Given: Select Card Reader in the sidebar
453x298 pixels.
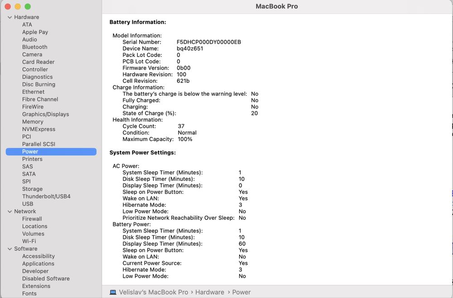Looking at the screenshot, I should (x=38, y=62).
